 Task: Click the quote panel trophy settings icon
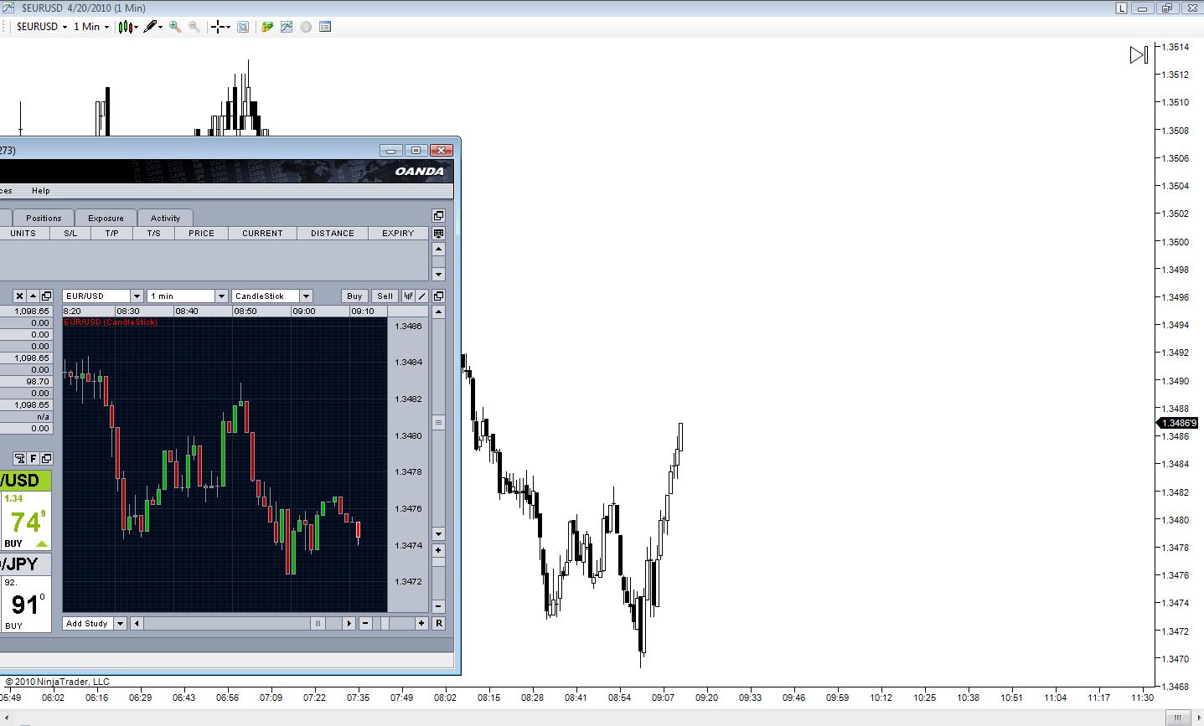[19, 458]
